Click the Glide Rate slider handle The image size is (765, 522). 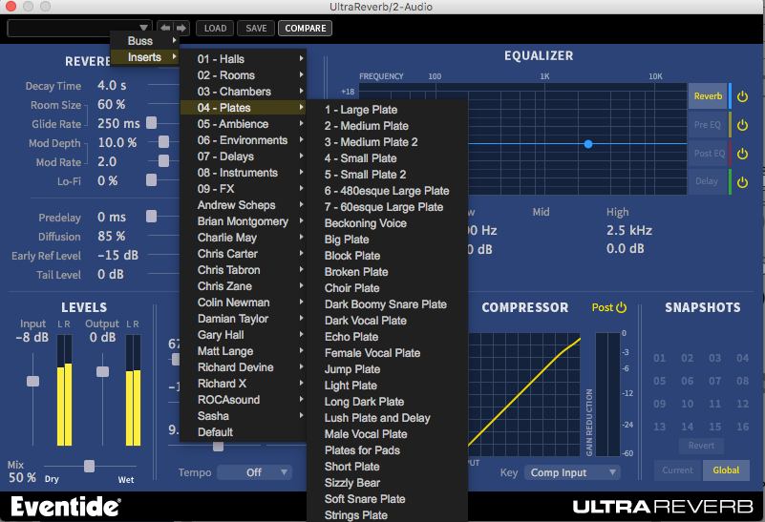pyautogui.click(x=152, y=123)
